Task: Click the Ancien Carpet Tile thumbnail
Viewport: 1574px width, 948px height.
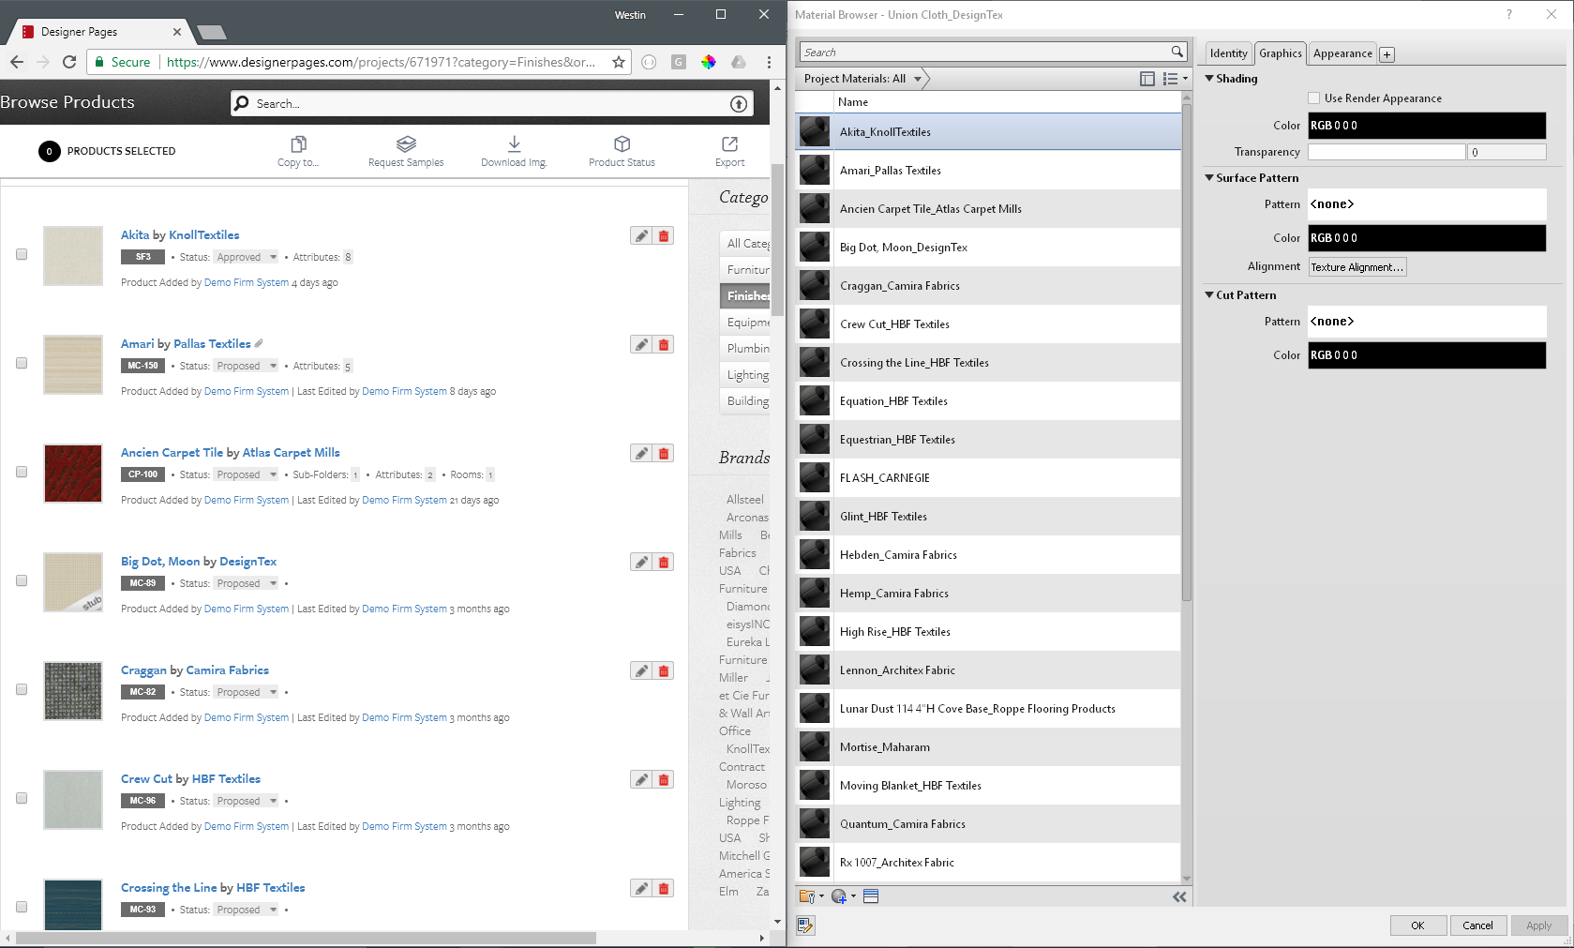Action: click(73, 474)
